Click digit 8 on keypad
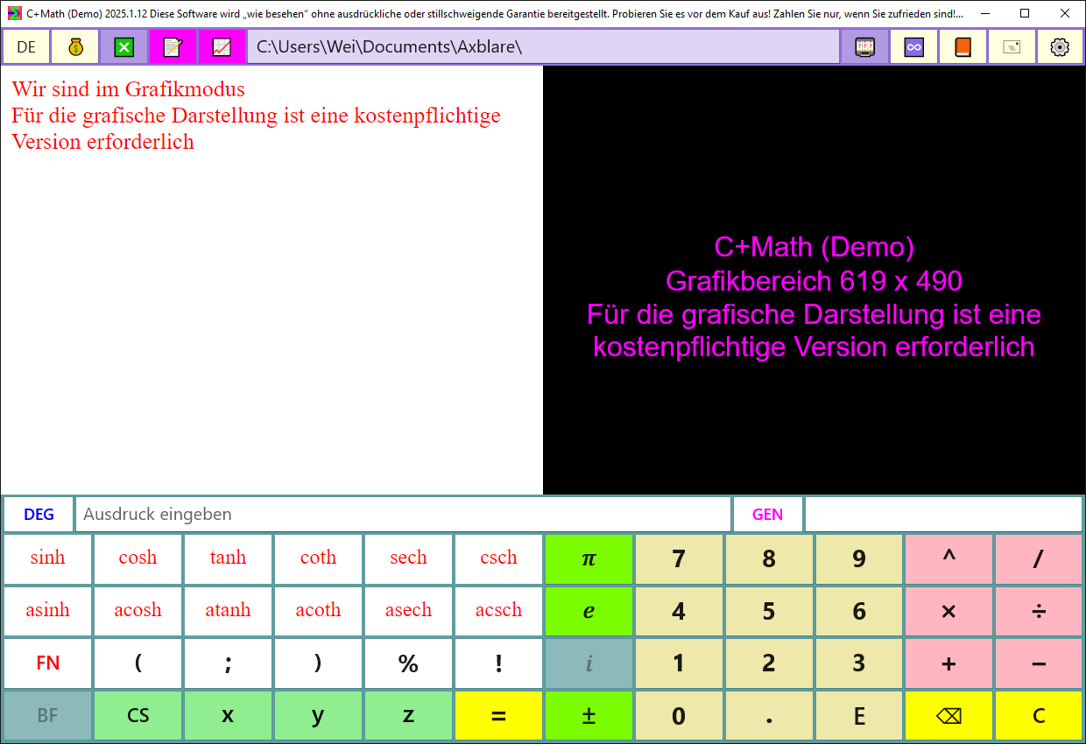Screen dimensions: 1086x744 click(769, 558)
